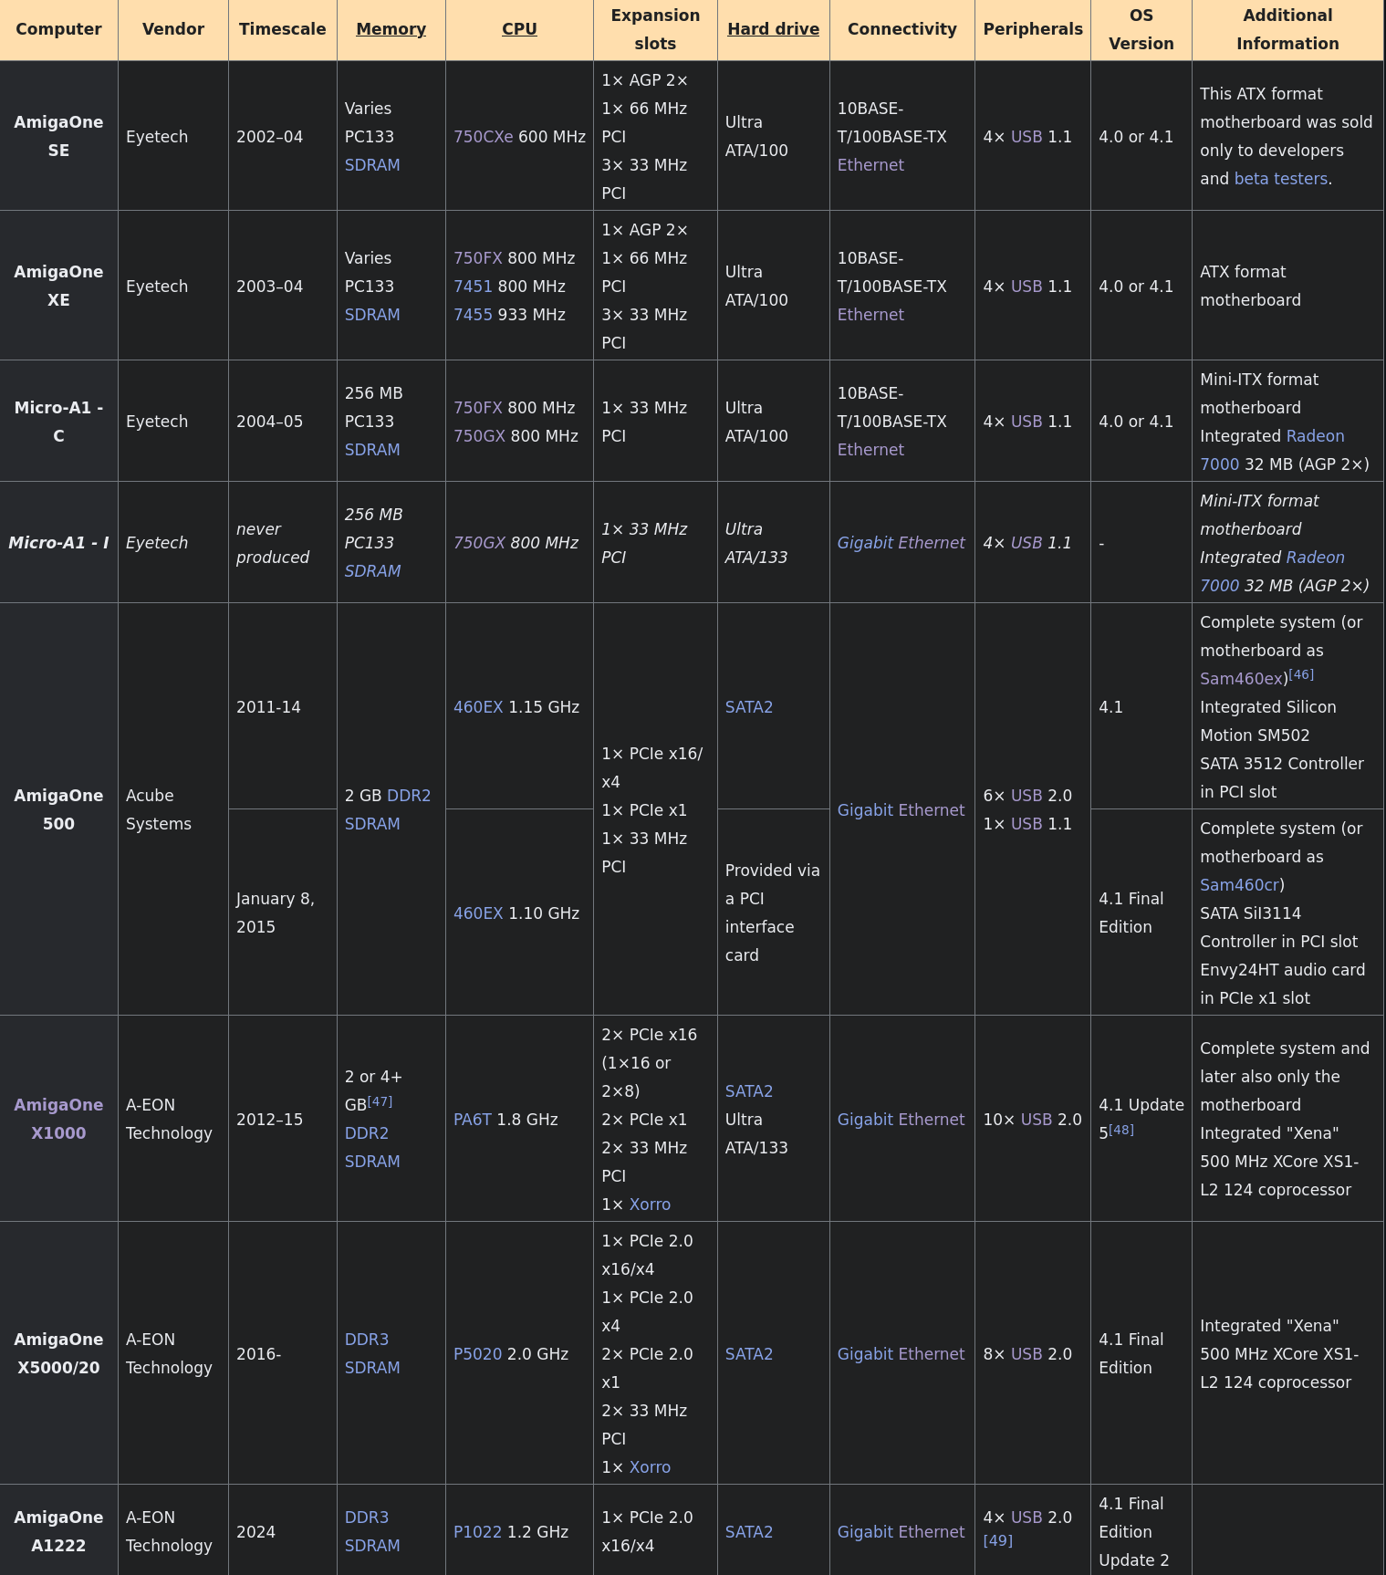The width and height of the screenshot is (1386, 1575).
Task: Click the Memory column header link
Action: coord(391,29)
